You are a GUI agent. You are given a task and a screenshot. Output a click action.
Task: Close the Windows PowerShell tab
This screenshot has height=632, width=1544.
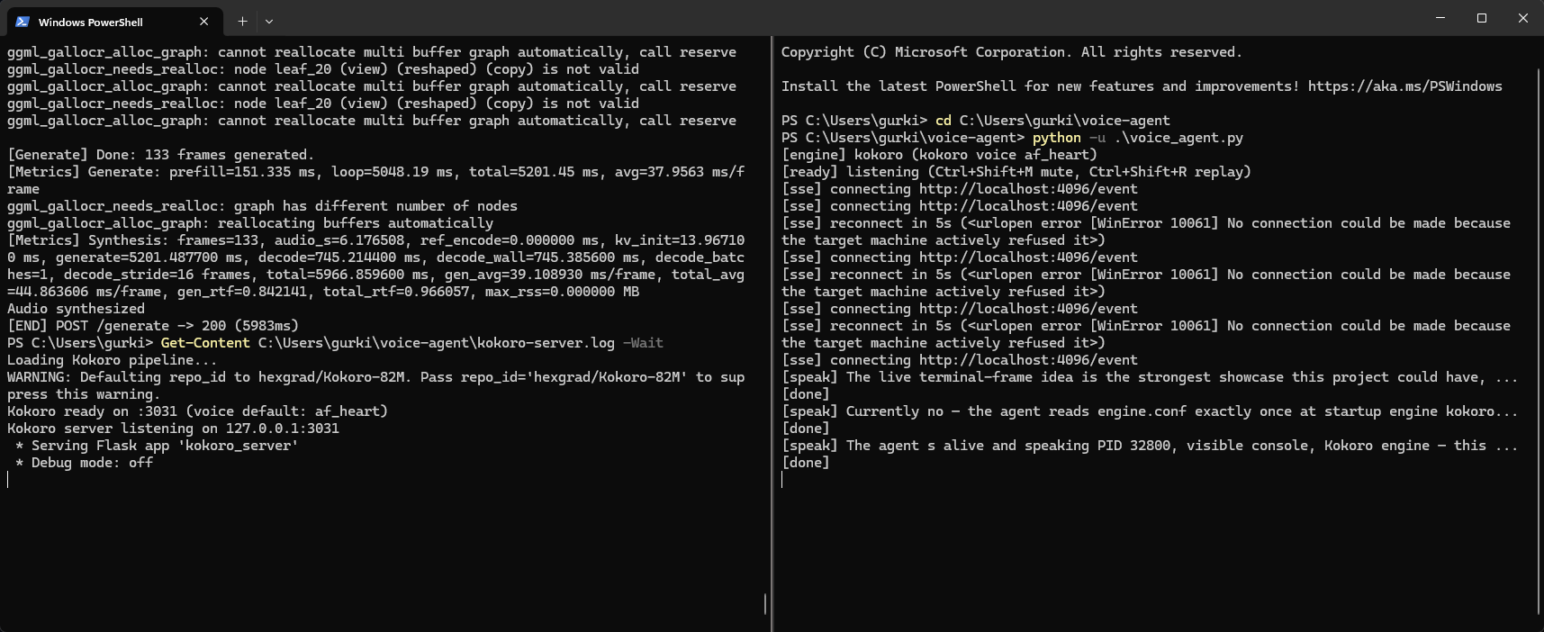click(x=203, y=22)
